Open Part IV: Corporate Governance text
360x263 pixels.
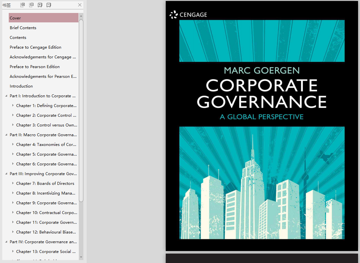[43, 242]
